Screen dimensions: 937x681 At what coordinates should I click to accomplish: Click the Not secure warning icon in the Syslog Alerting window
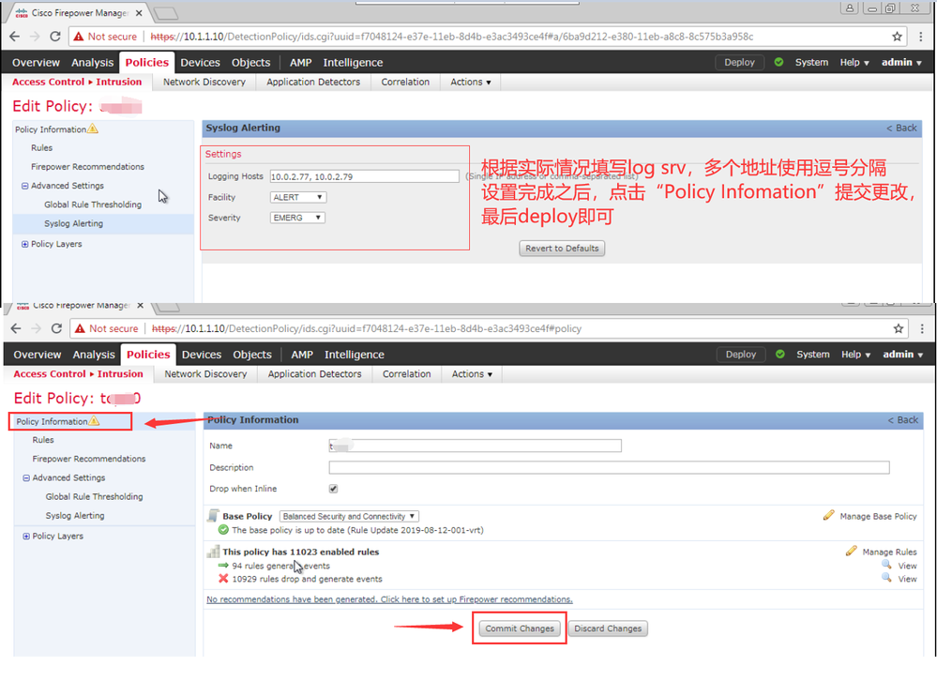pos(78,37)
